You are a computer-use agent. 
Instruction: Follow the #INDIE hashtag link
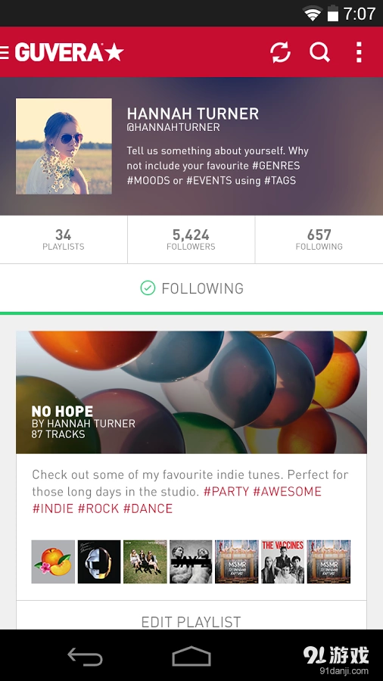(x=53, y=508)
